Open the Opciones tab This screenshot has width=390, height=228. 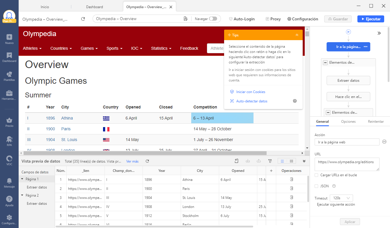click(x=348, y=122)
